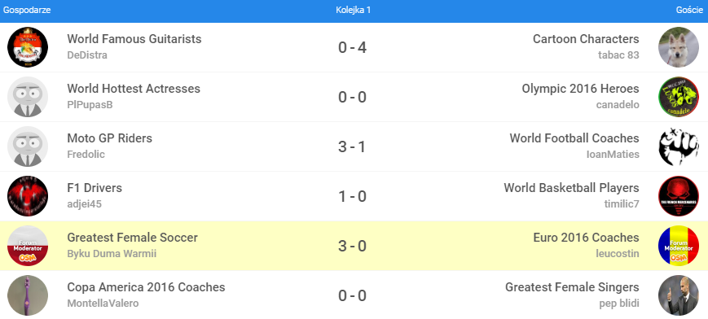Open Cartoon Characters team page
Image resolution: width=708 pixels, height=319 pixels.
click(586, 39)
